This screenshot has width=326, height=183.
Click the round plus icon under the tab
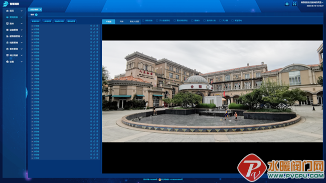36,14
